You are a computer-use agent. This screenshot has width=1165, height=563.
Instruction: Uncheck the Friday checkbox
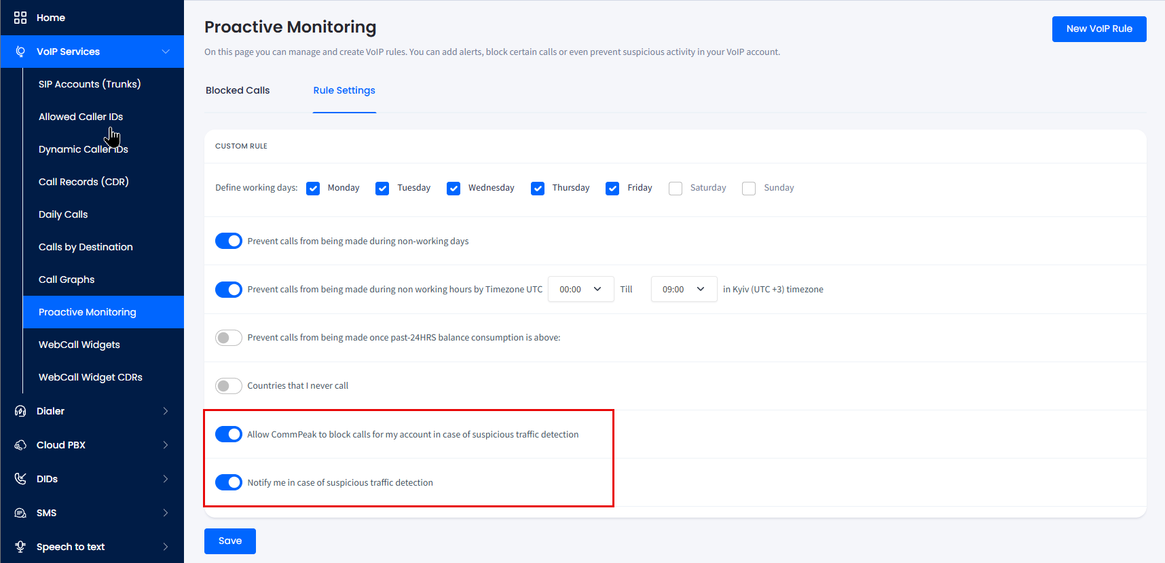click(612, 189)
